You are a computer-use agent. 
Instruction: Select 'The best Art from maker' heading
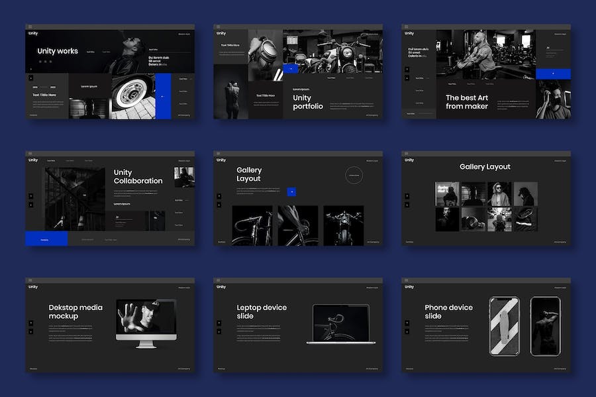pyautogui.click(x=467, y=102)
